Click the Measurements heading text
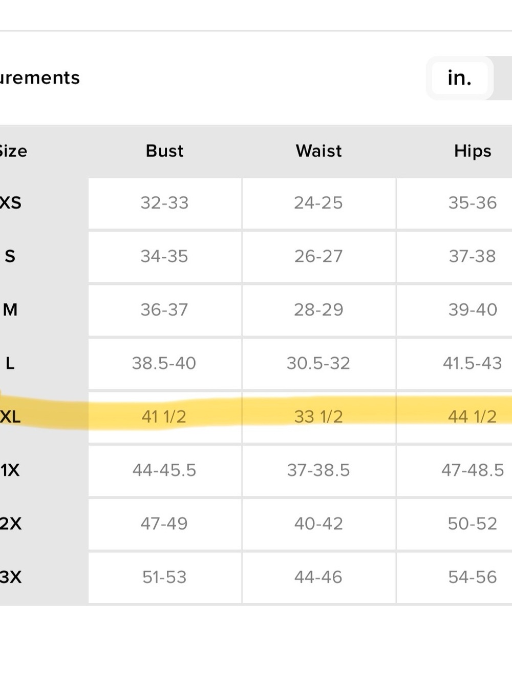This screenshot has height=683, width=512. pos(40,78)
